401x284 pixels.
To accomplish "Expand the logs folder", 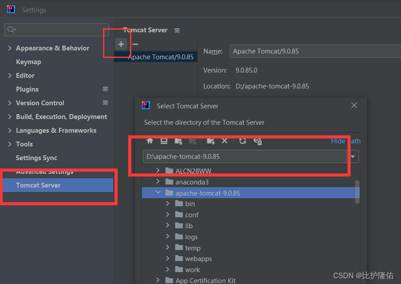I will coord(168,237).
